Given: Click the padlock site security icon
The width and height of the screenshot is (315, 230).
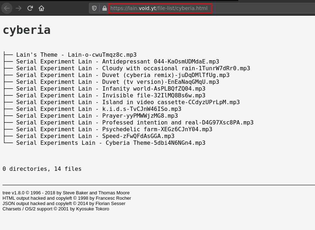Looking at the screenshot, I should [104, 8].
